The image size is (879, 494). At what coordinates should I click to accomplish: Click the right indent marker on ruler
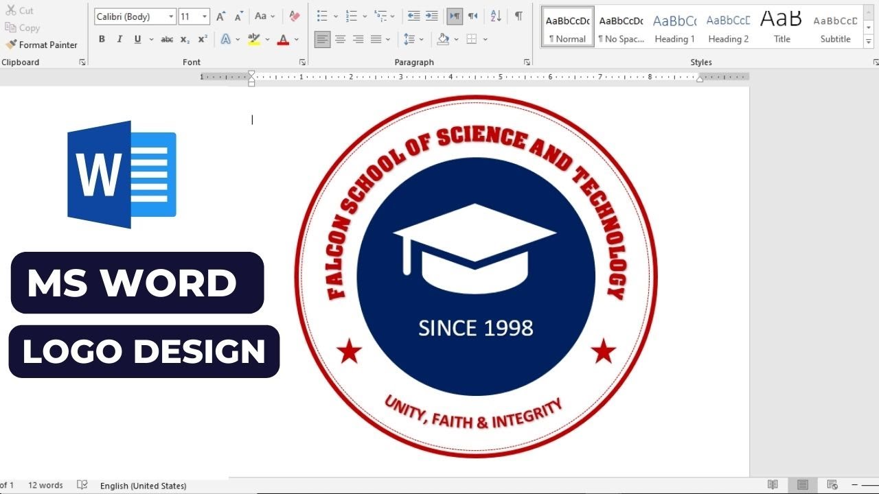[699, 79]
